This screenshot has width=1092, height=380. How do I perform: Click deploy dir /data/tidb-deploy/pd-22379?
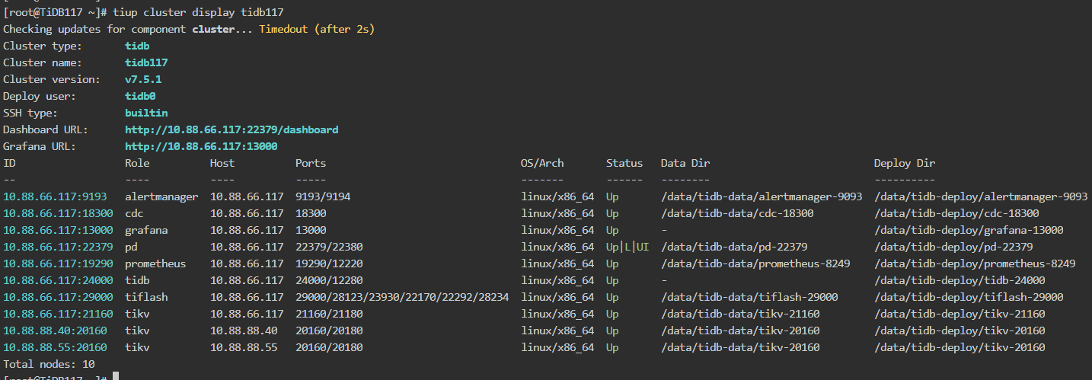(953, 247)
